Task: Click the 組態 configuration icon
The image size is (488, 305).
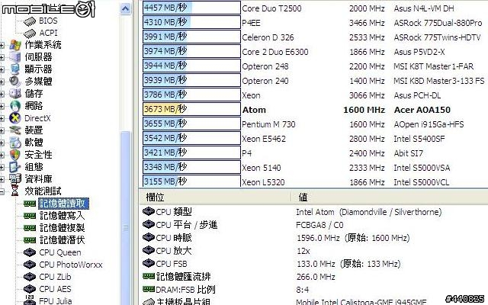Action: pyautogui.click(x=15, y=167)
